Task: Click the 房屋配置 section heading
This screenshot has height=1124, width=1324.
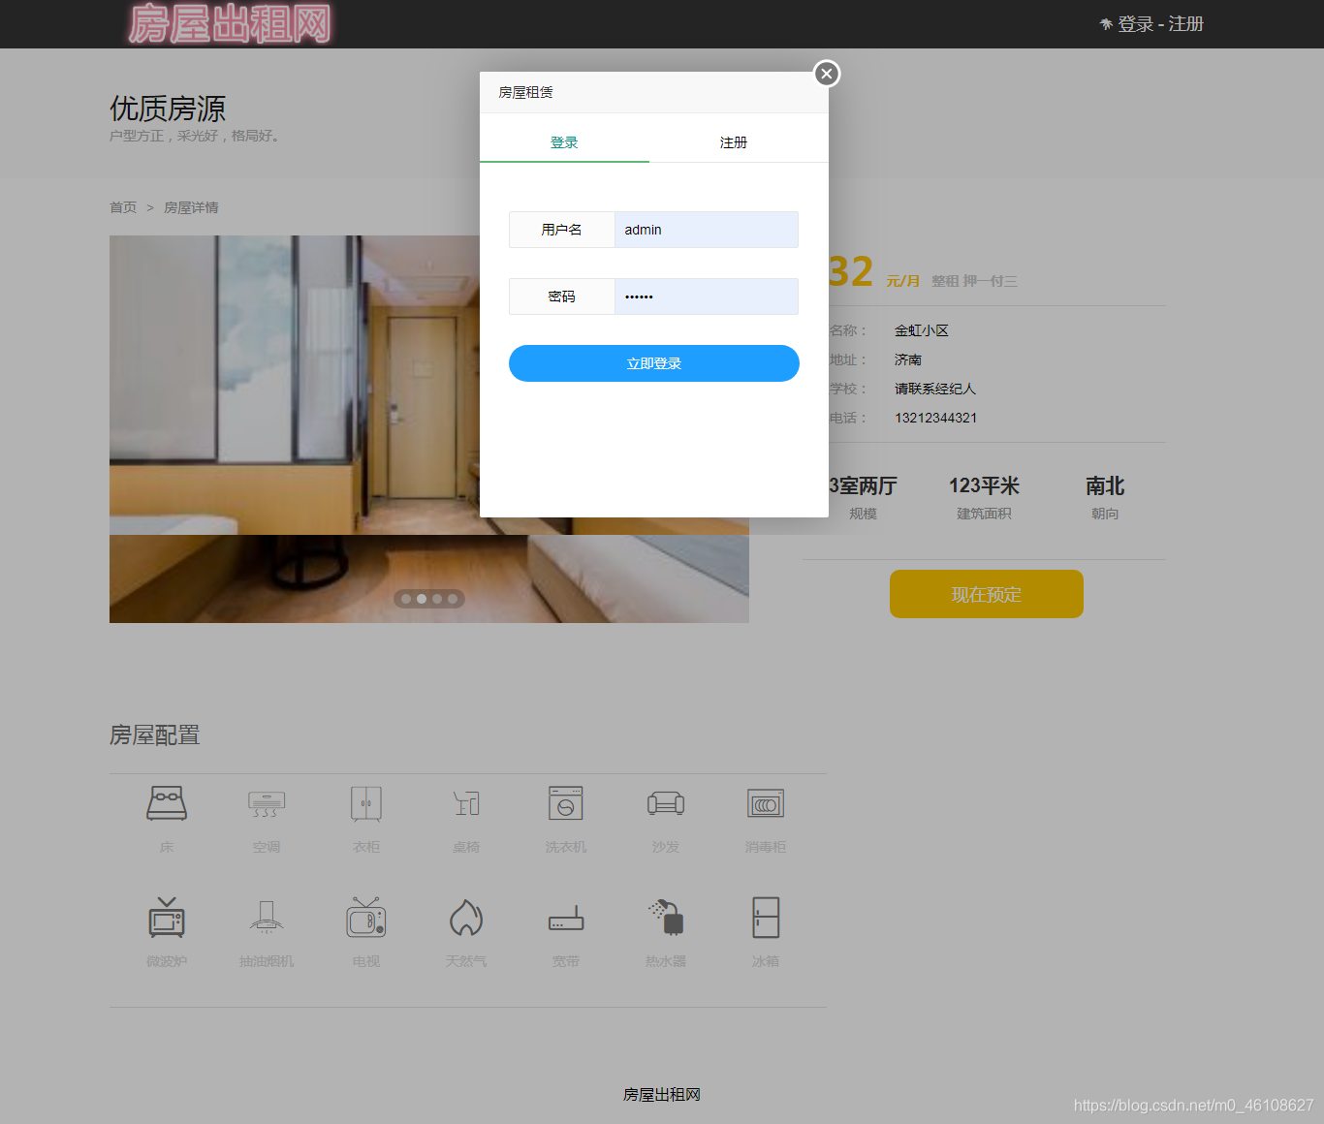Action: 154,735
